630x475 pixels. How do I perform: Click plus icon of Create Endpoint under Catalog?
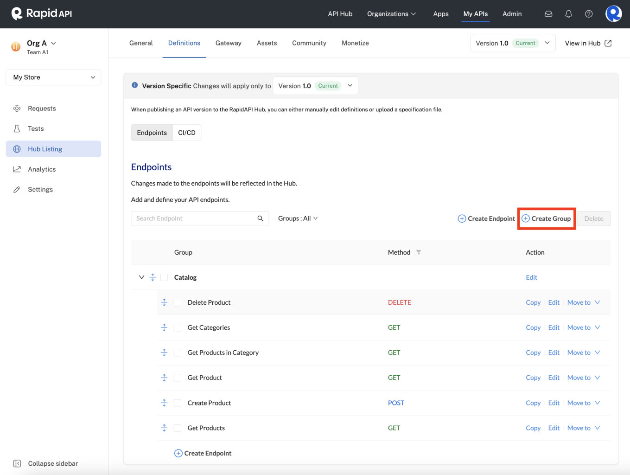178,453
